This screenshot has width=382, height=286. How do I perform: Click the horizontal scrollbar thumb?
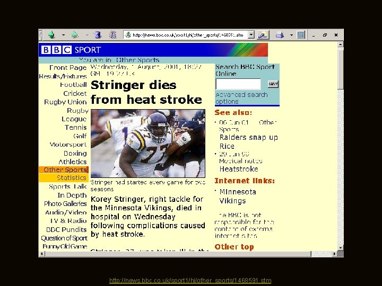click(x=178, y=254)
